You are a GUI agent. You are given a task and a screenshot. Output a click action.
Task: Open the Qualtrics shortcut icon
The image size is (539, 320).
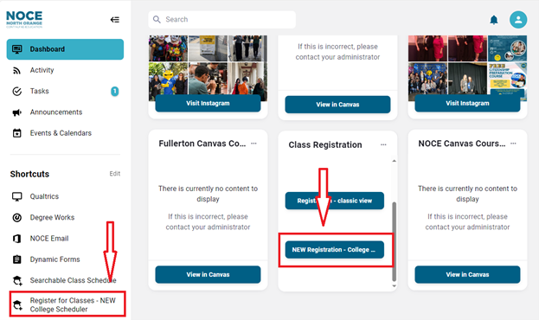tap(16, 196)
